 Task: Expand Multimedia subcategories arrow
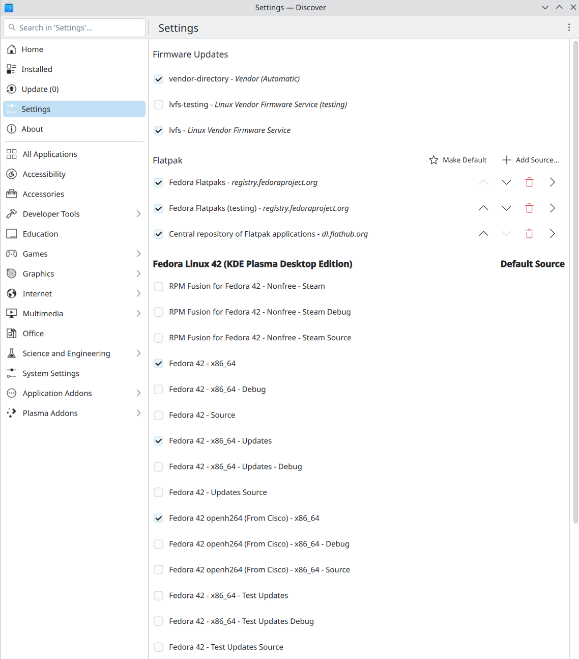(x=138, y=313)
